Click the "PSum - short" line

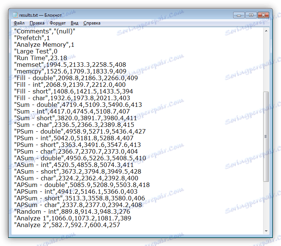click(77, 145)
